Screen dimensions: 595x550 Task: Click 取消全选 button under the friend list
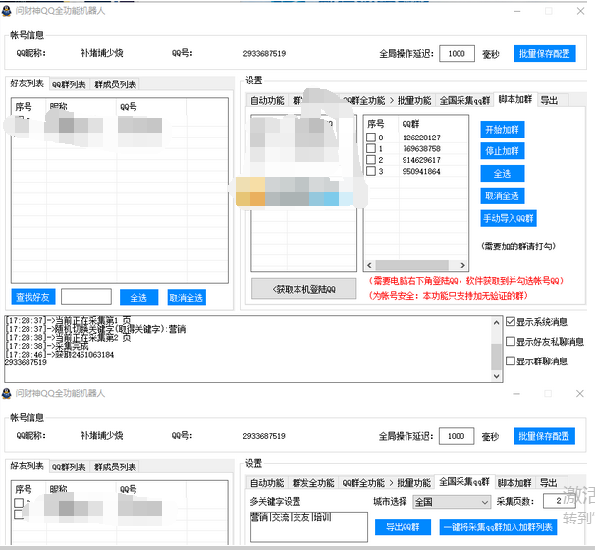point(187,298)
